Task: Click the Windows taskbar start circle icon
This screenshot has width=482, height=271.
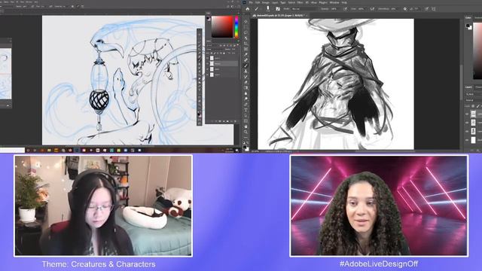Action: click(x=28, y=151)
